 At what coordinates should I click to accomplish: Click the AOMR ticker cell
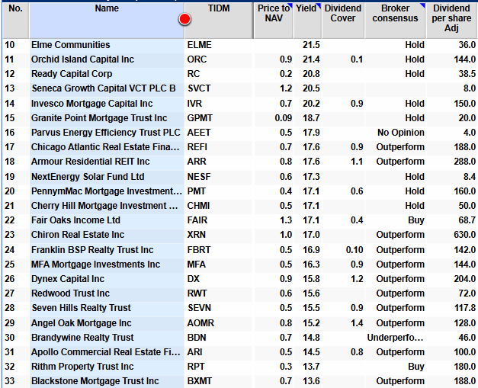coord(201,323)
